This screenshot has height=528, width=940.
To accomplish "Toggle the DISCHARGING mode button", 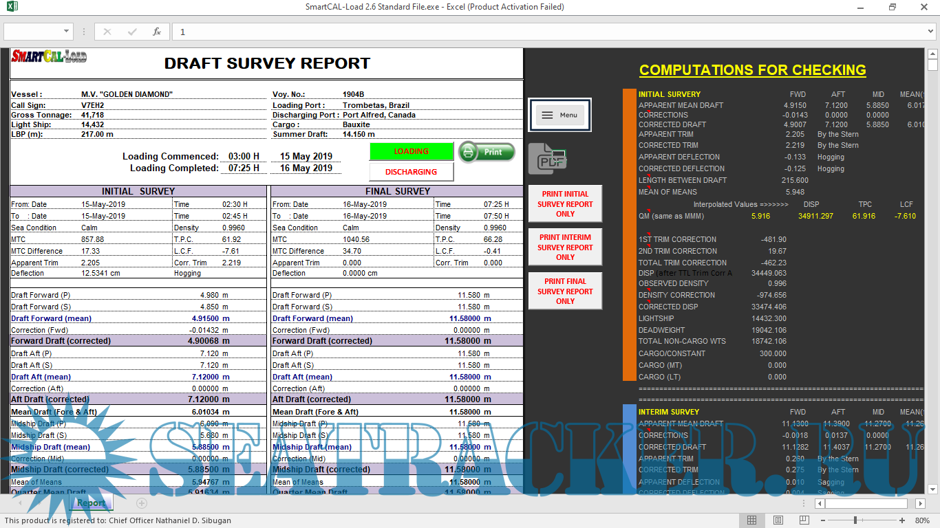I will point(411,172).
